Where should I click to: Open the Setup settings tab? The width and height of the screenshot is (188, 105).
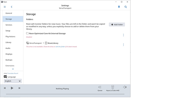click(13, 31)
